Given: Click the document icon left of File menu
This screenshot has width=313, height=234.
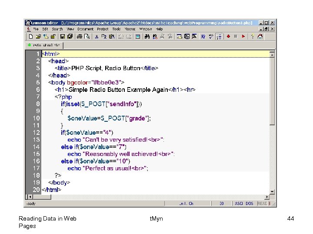Looking at the screenshot, I should pos(29,29).
